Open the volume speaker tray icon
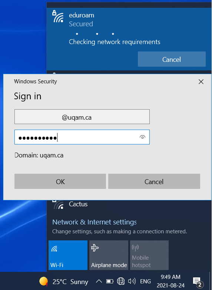Image resolution: width=212 pixels, height=290 pixels. [132, 281]
